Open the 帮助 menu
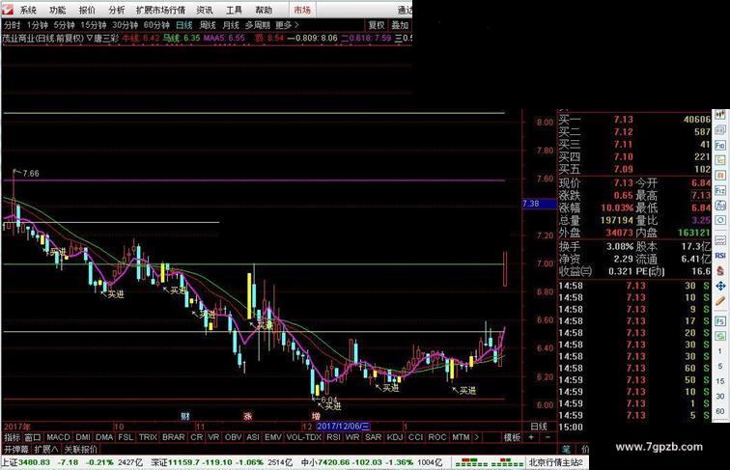Viewport: 730px width, 470px height. 264,10
